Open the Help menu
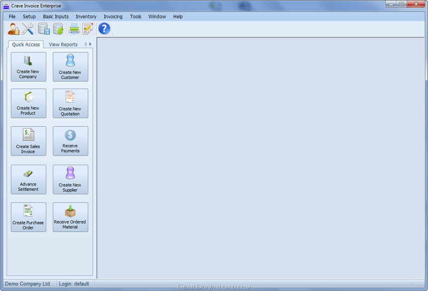Screen dimensions: 428x291 click(178, 17)
